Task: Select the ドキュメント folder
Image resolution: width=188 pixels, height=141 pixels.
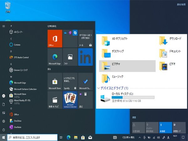Action: click(x=170, y=54)
